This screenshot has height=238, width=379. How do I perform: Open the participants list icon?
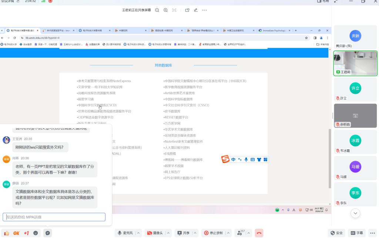[x=241, y=233]
